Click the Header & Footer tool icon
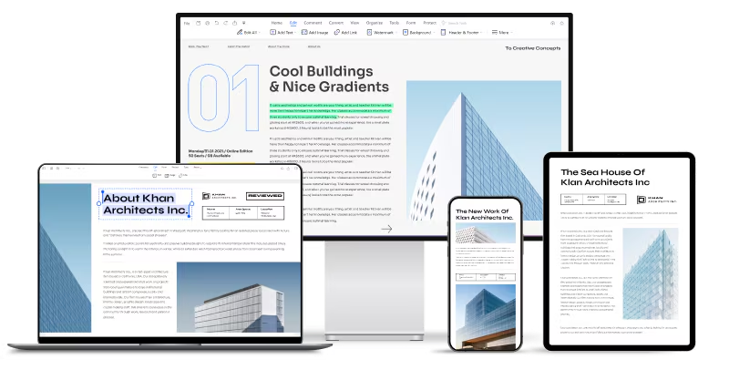The image size is (729, 370). coord(443,33)
